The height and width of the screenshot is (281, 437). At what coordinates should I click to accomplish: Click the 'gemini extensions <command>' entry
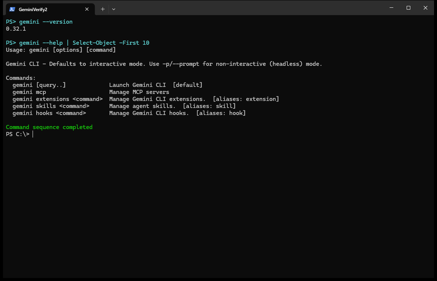coord(57,99)
